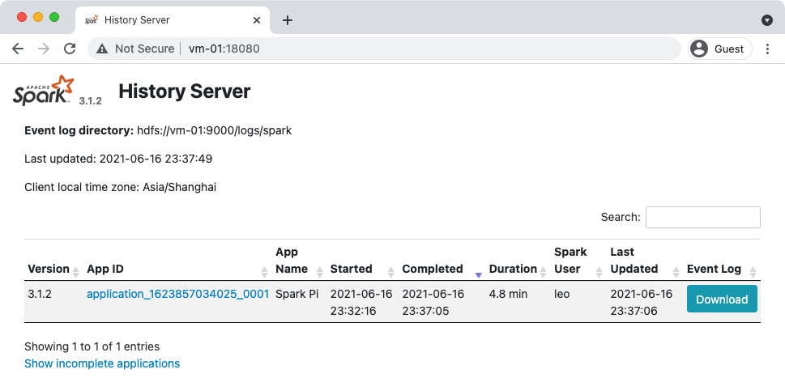Reload the History Server page
The image size is (785, 378).
(x=70, y=49)
